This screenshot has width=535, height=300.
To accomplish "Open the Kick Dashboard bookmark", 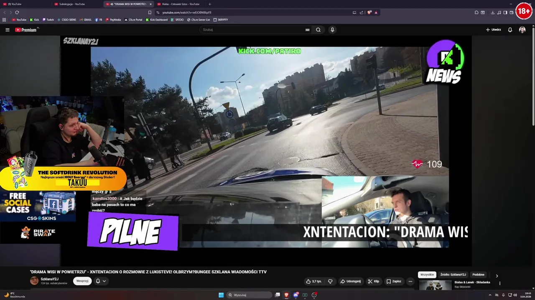I will 157,20.
